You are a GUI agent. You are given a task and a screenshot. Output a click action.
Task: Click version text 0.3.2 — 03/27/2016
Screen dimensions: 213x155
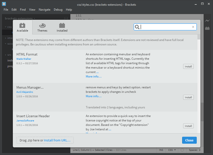click(x=27, y=64)
